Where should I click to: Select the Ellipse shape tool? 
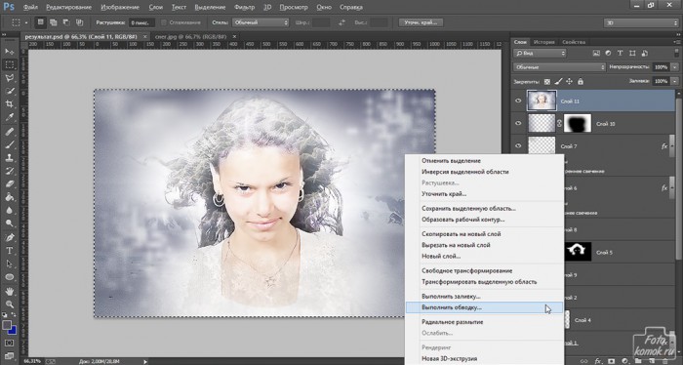pos(9,277)
